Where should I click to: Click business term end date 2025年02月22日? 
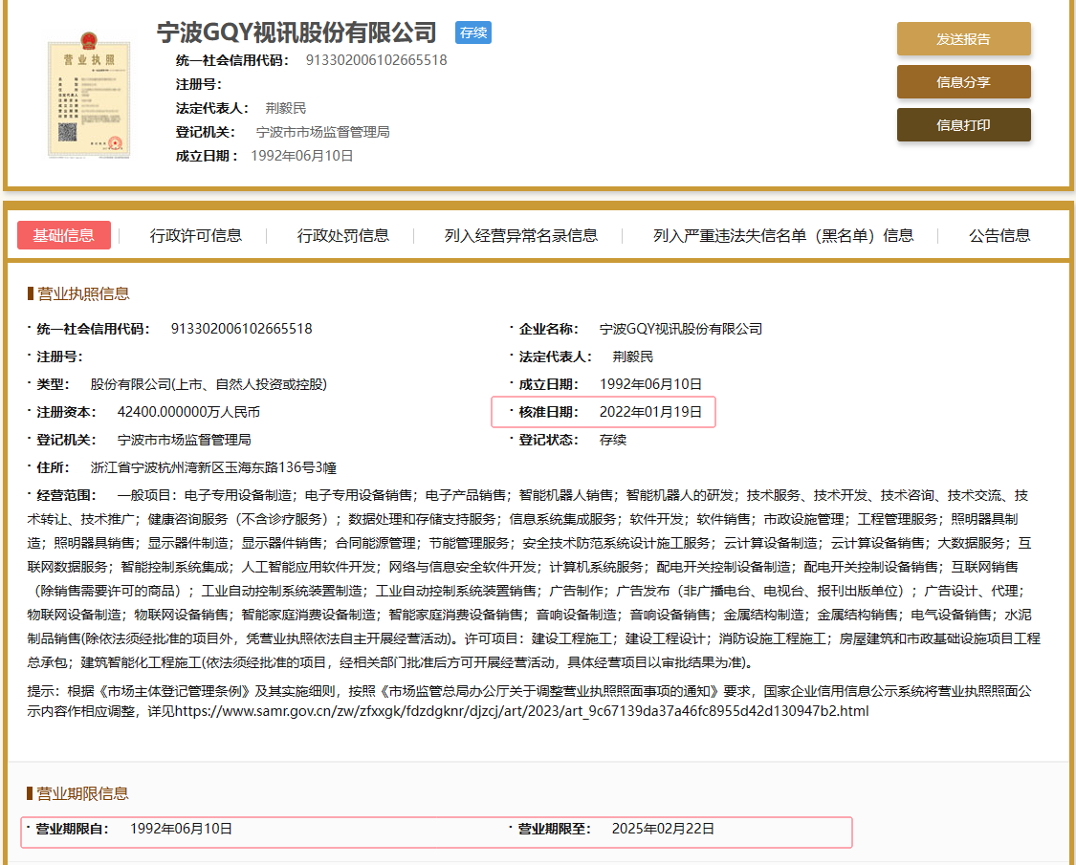point(663,829)
